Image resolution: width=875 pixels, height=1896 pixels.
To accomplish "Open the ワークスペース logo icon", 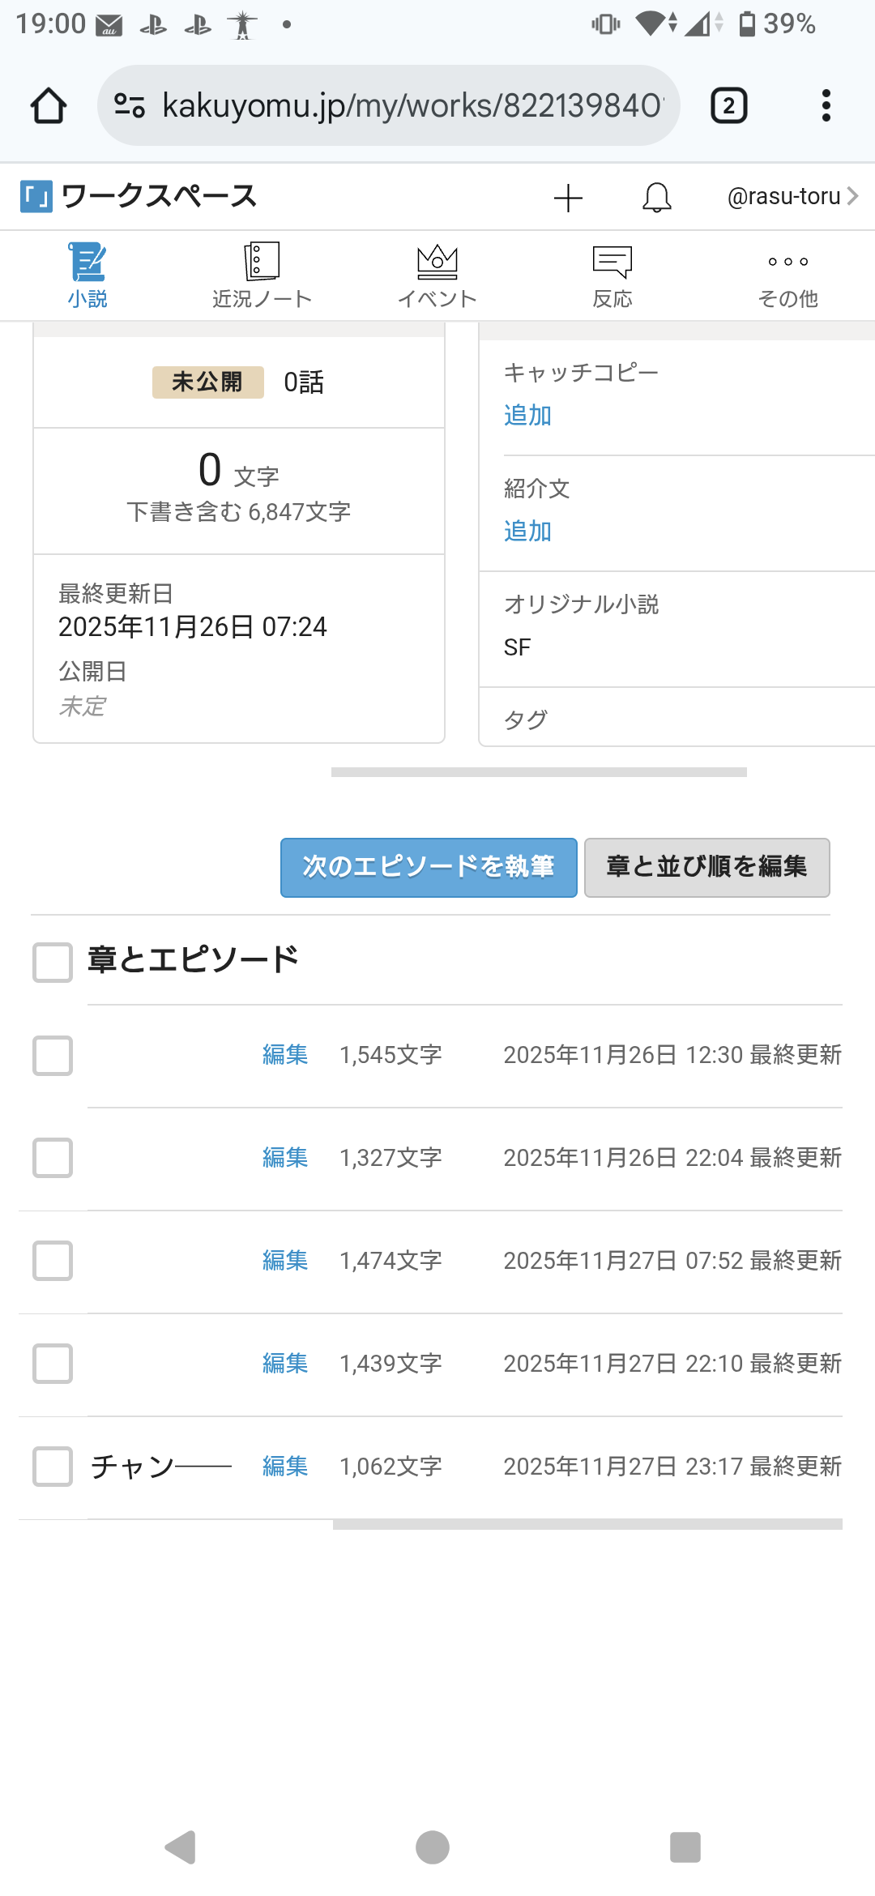I will click(36, 197).
